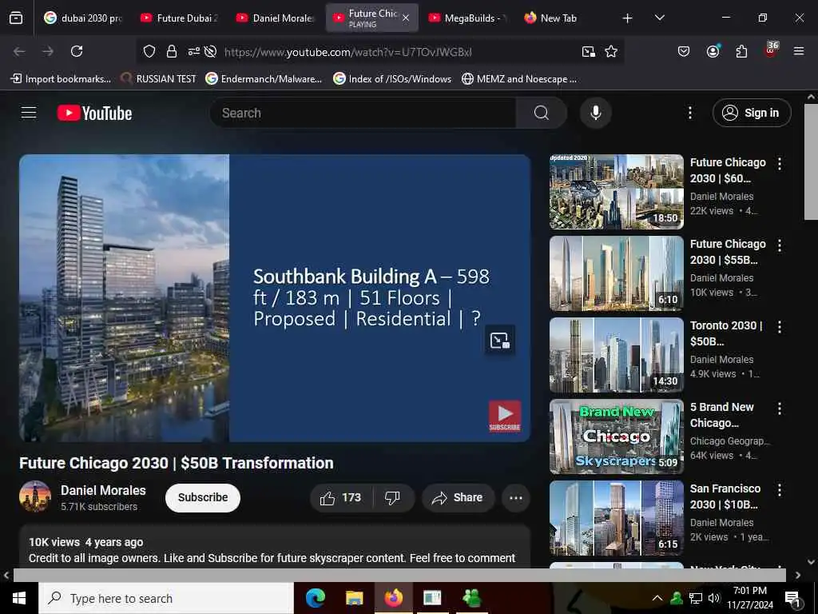This screenshot has height=614, width=818.
Task: Open a new browser tab with plus
Action: coord(627,18)
